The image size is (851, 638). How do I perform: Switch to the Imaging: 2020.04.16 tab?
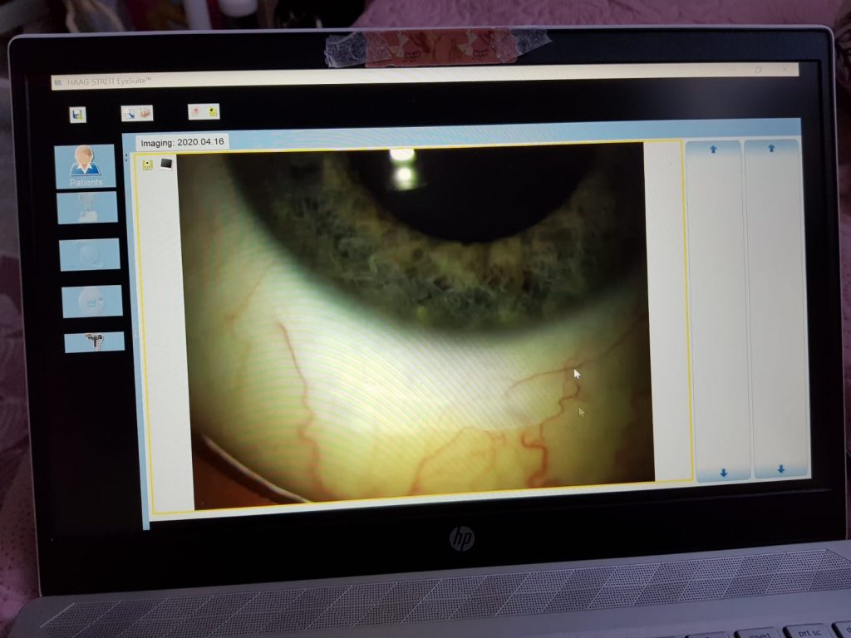[182, 142]
